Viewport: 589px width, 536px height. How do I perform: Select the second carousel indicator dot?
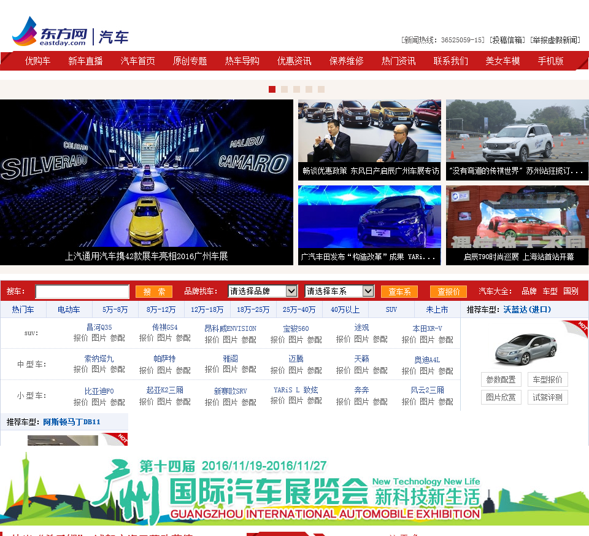coord(284,89)
